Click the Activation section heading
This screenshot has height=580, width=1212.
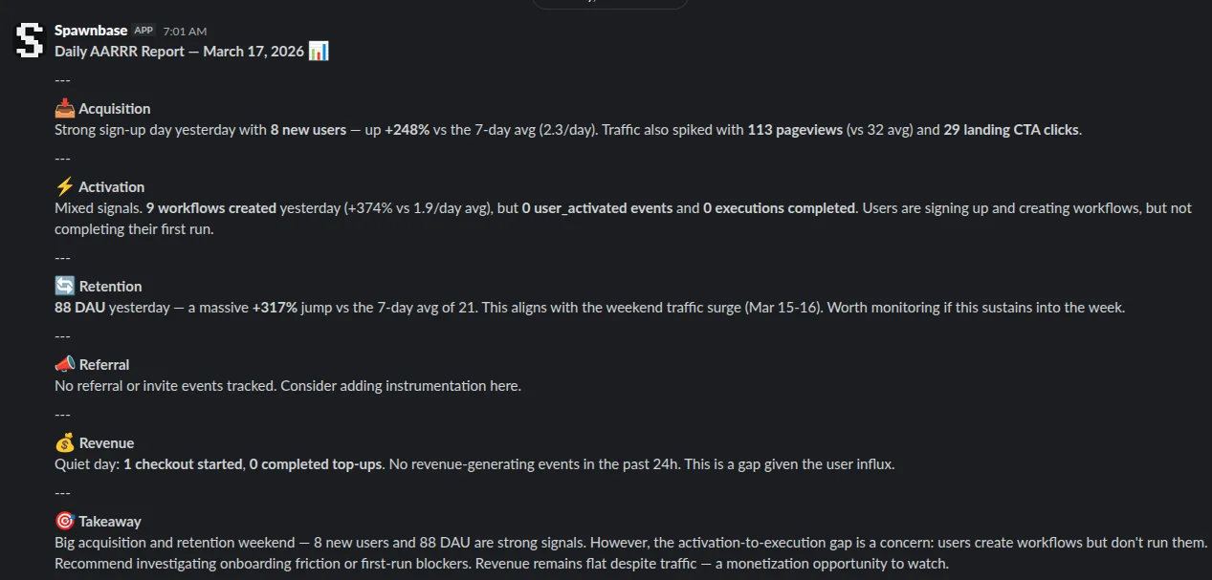tap(112, 187)
